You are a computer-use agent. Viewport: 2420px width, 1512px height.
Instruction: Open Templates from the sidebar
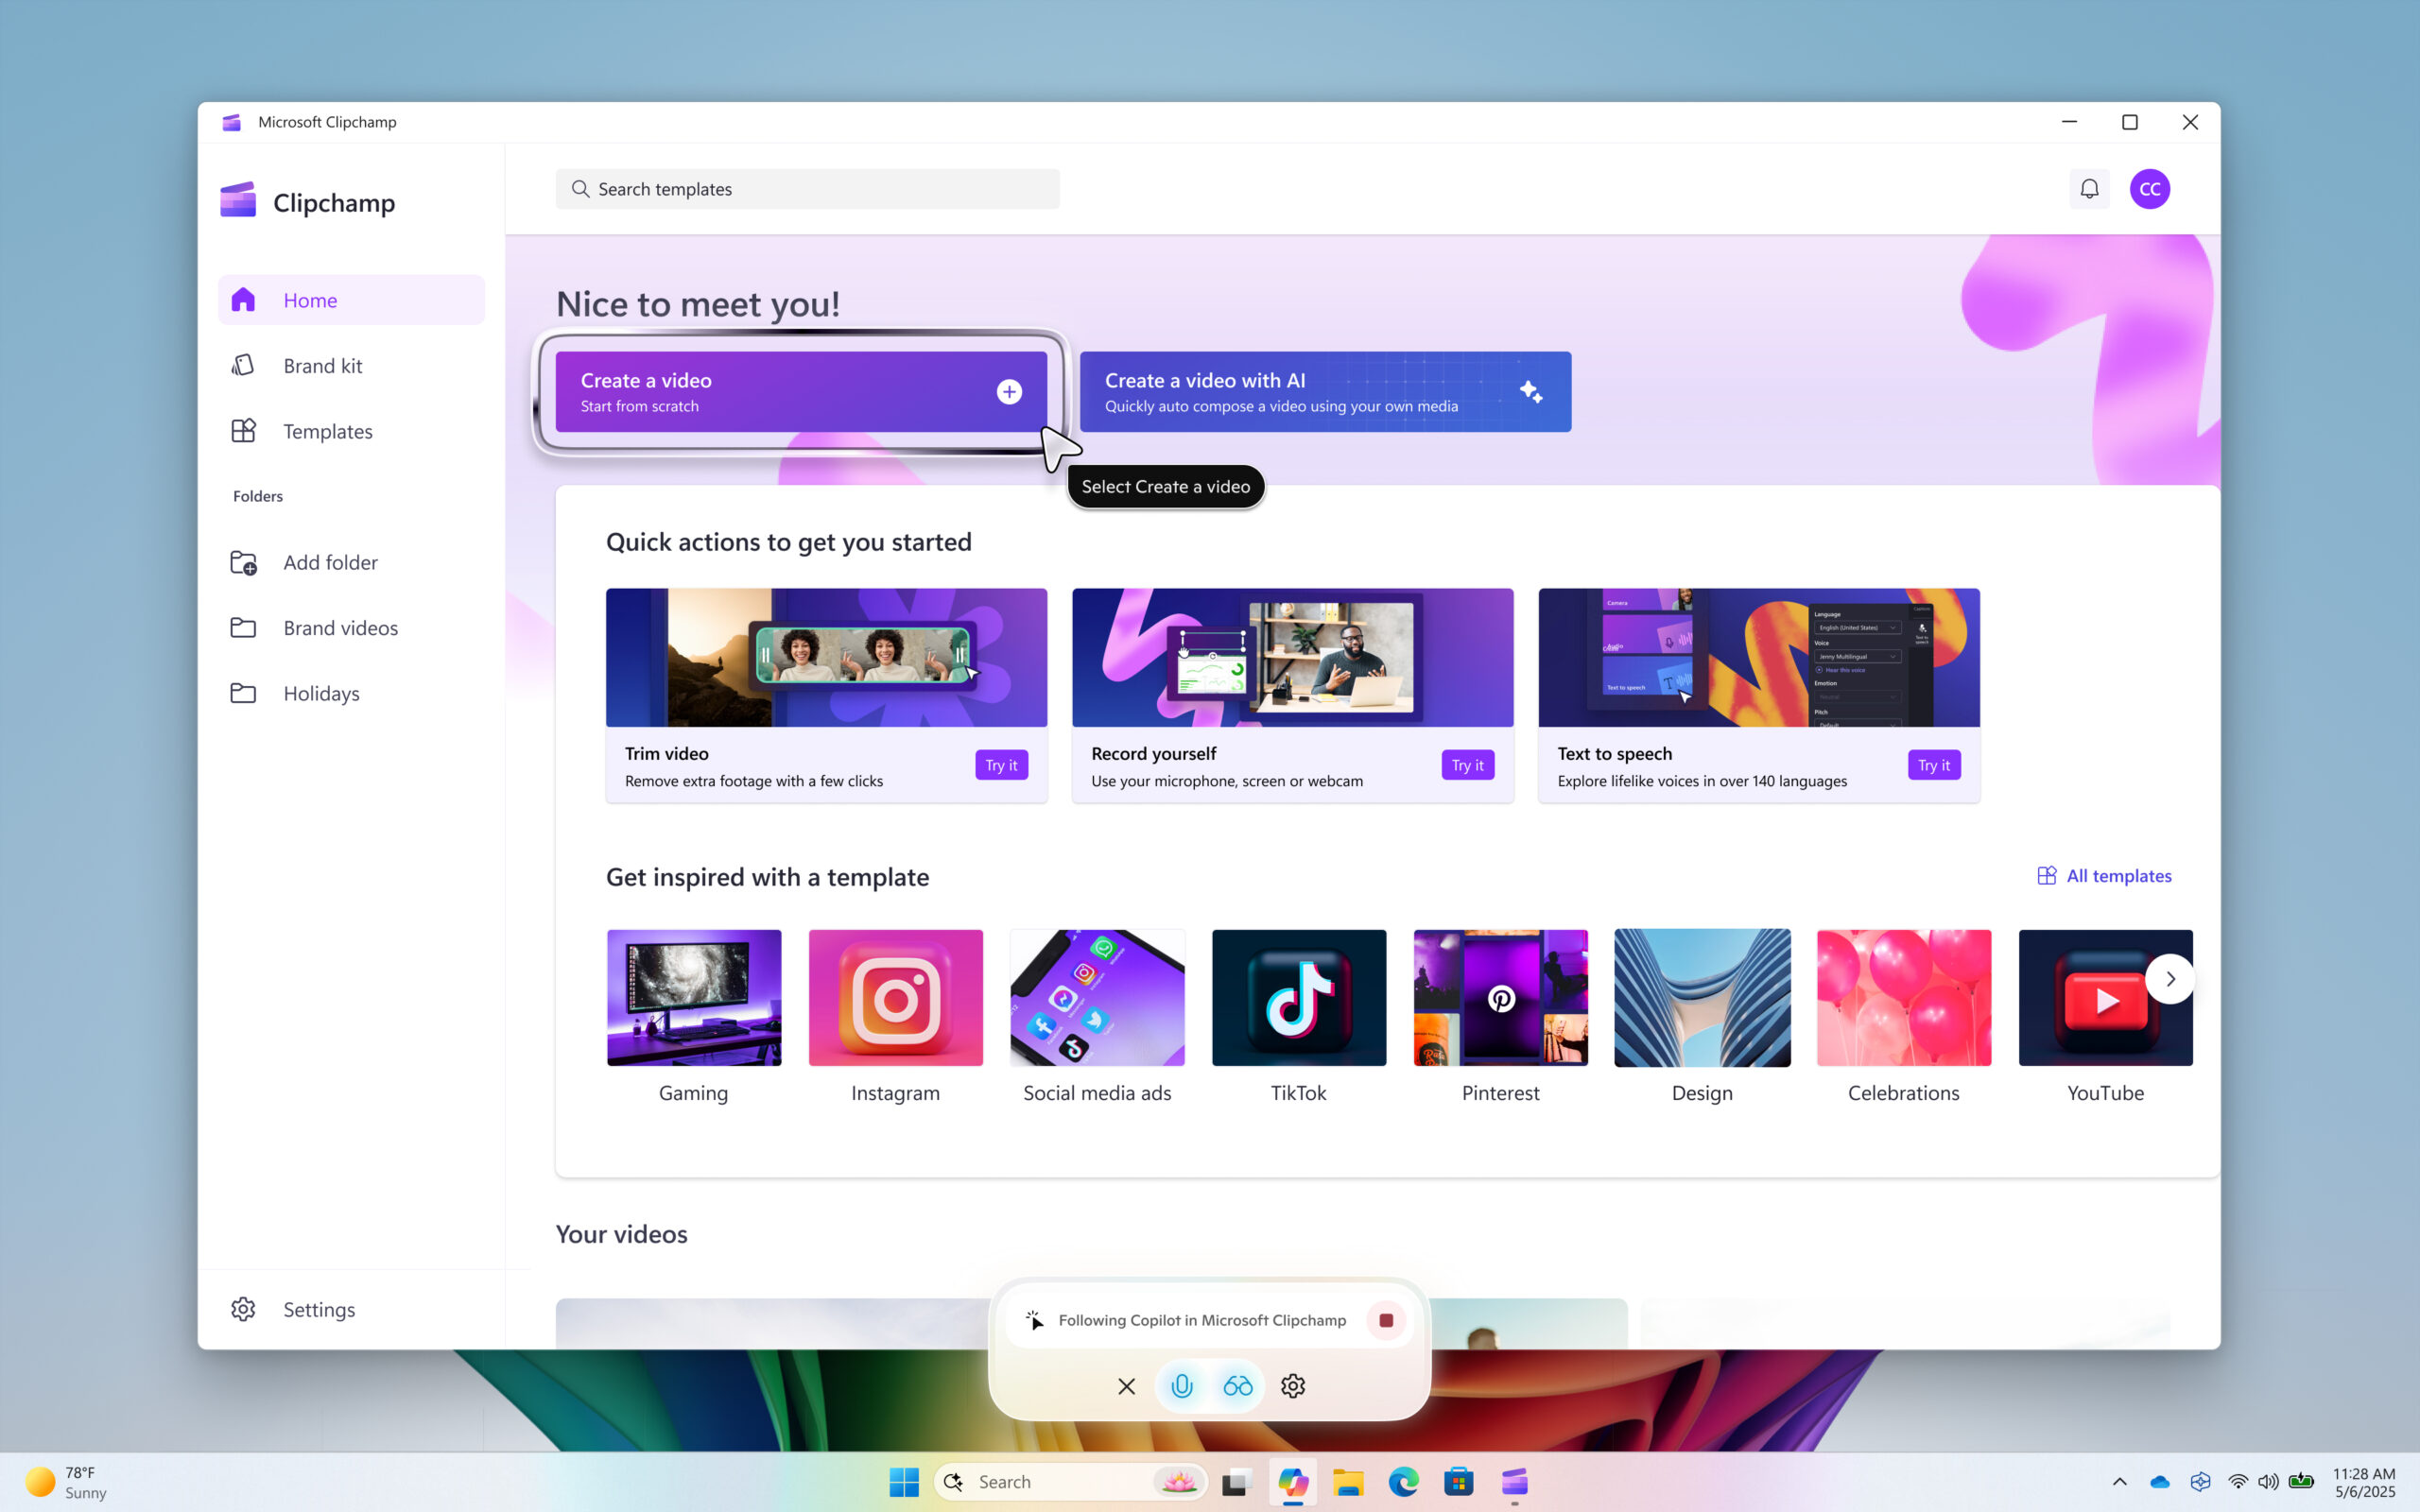coord(327,431)
